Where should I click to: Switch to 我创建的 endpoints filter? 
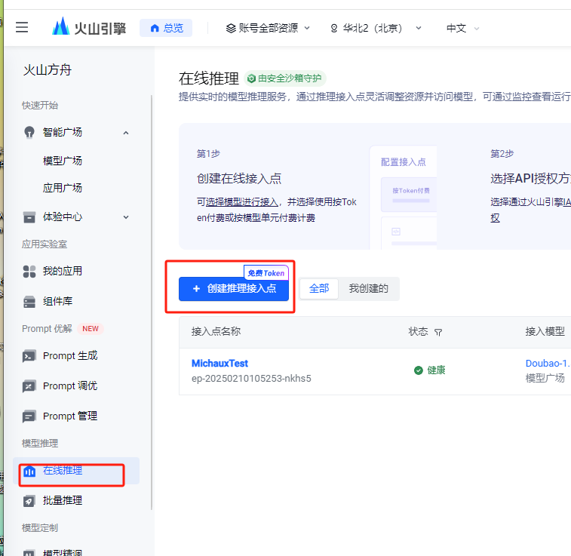pos(368,289)
